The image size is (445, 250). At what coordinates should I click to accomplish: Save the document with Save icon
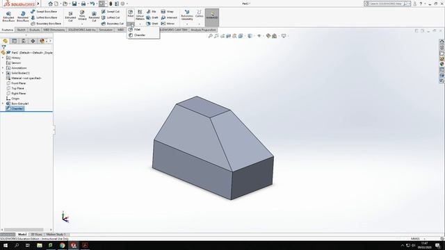(74, 3)
